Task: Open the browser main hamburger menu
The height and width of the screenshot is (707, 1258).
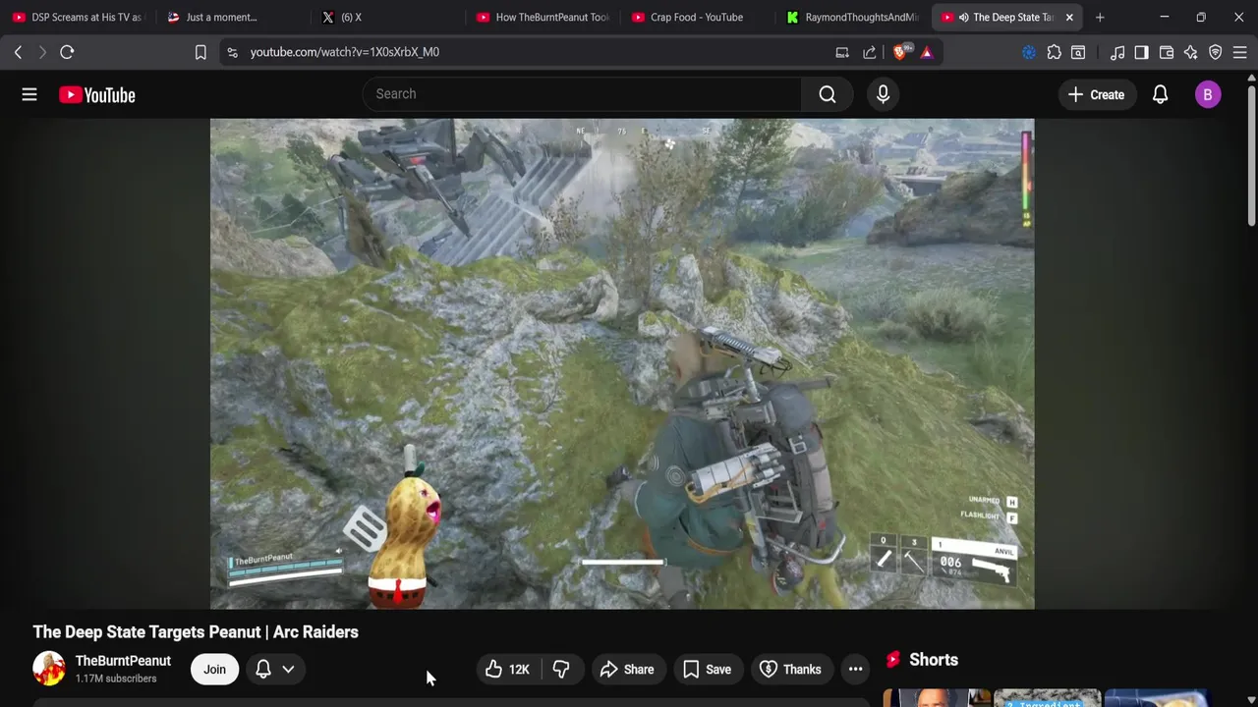Action: coord(1240,52)
